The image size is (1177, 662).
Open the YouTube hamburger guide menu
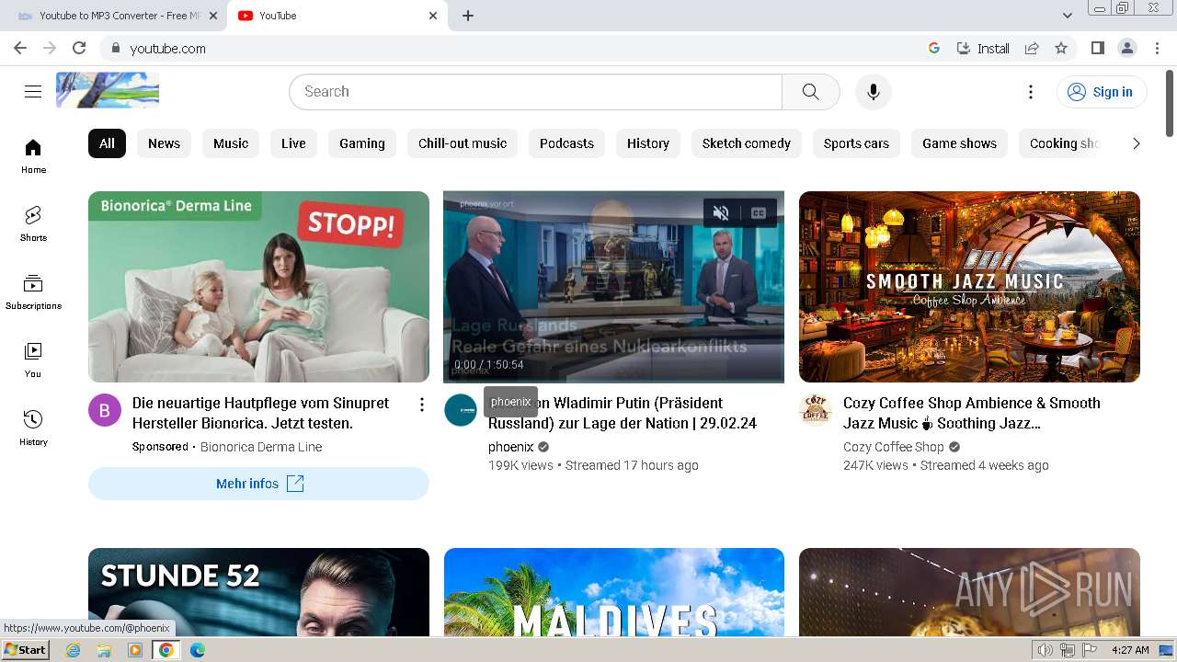point(33,91)
